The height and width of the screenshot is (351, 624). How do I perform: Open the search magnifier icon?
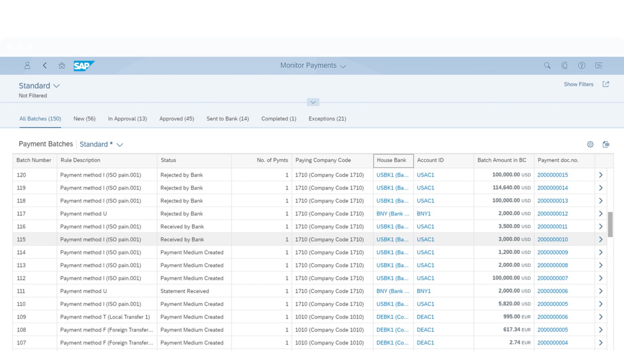coord(547,65)
